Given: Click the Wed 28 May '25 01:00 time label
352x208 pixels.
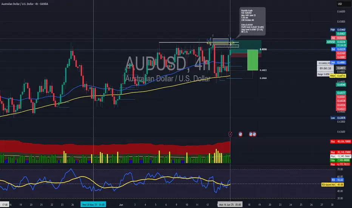Looking at the screenshot, I should [93, 205].
